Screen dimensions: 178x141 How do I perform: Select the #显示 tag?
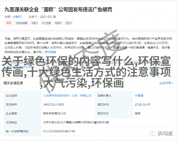(x=69, y=23)
